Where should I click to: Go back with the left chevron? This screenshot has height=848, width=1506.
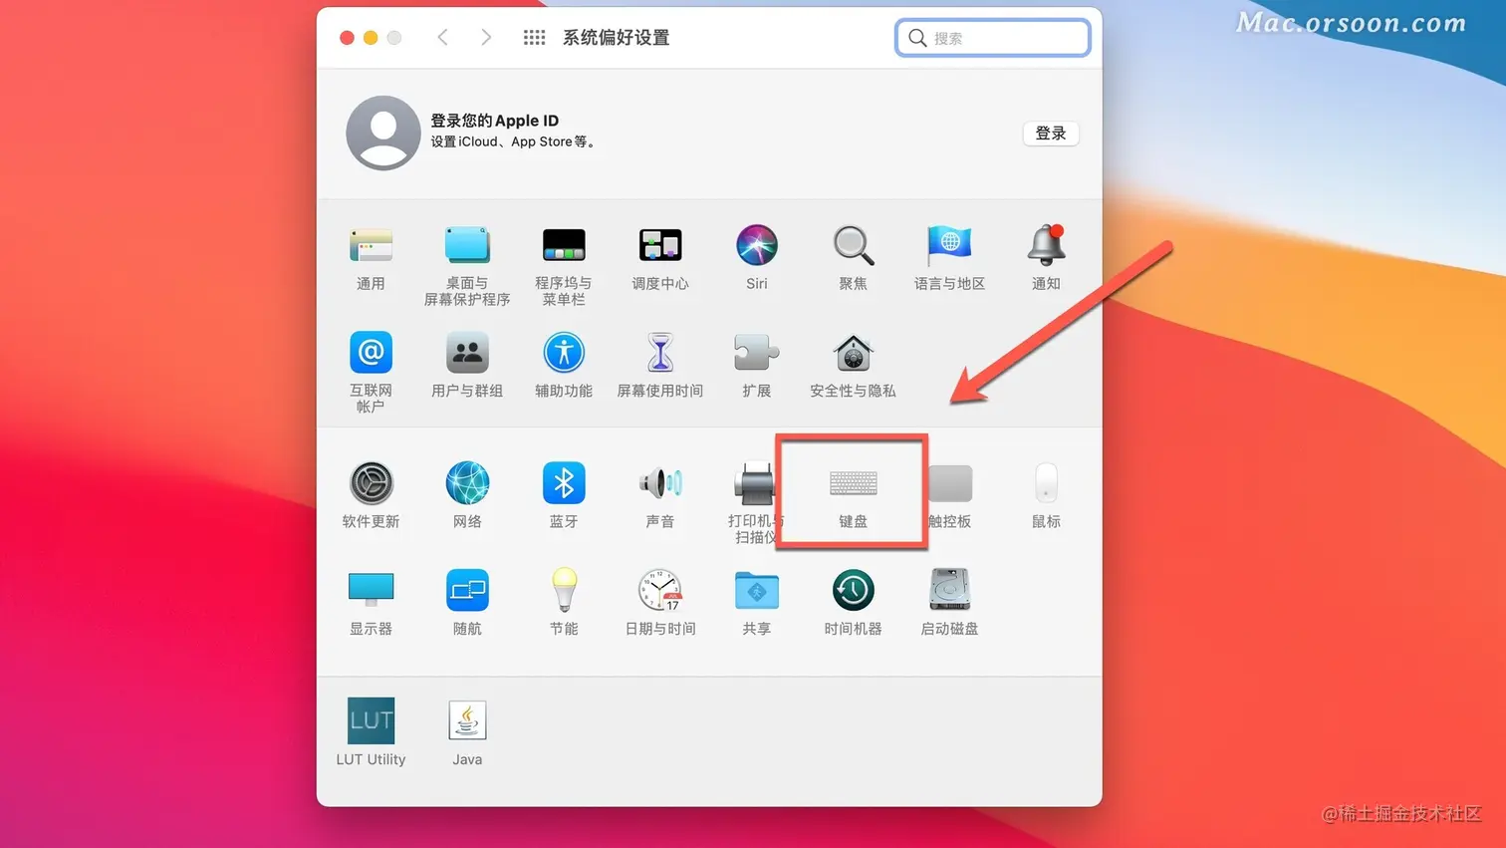click(x=443, y=38)
